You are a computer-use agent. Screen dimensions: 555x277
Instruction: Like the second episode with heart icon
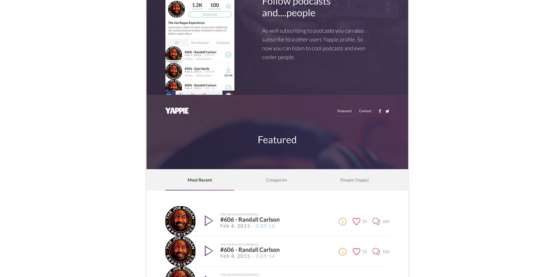coord(356,252)
